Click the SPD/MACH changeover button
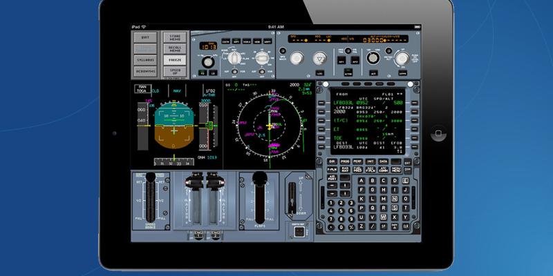The height and width of the screenshot is (276, 553). 283,50
